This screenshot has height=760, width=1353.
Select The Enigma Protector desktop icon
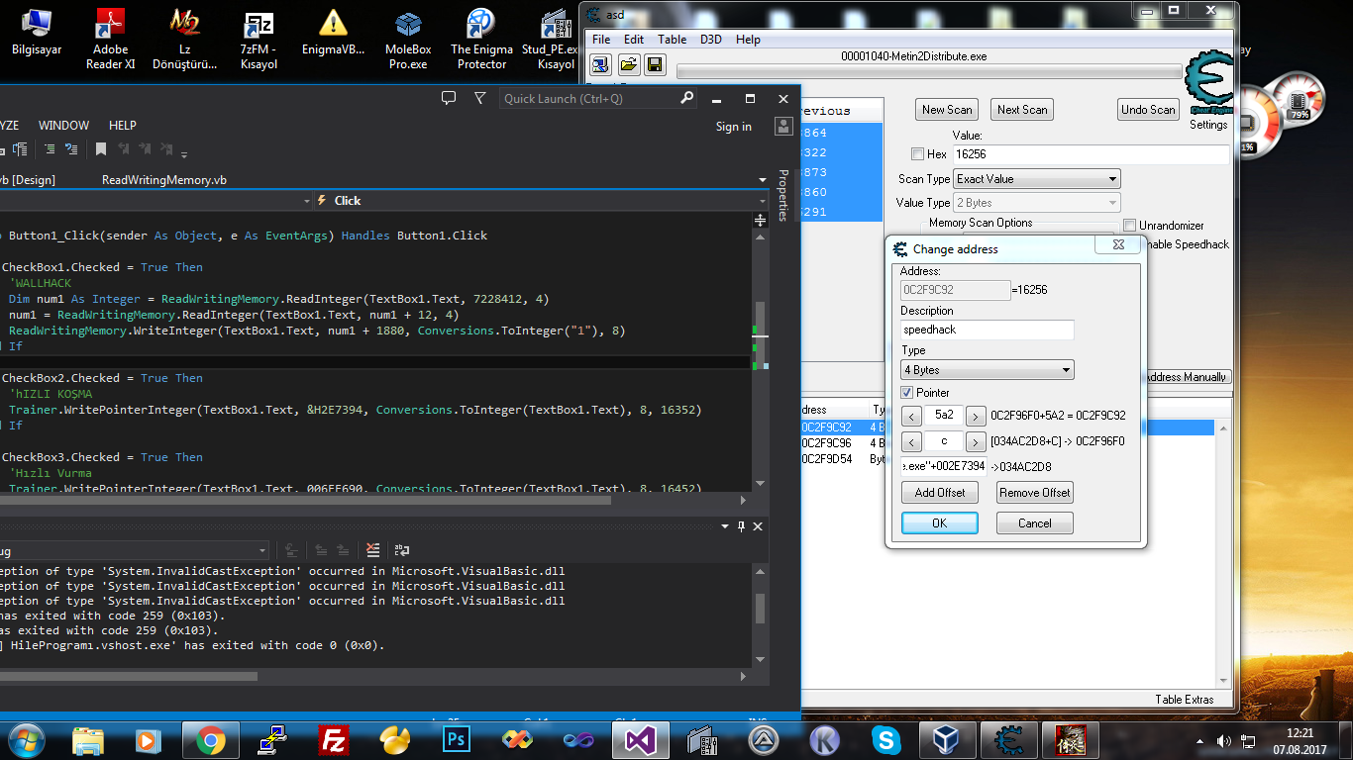[x=481, y=40]
